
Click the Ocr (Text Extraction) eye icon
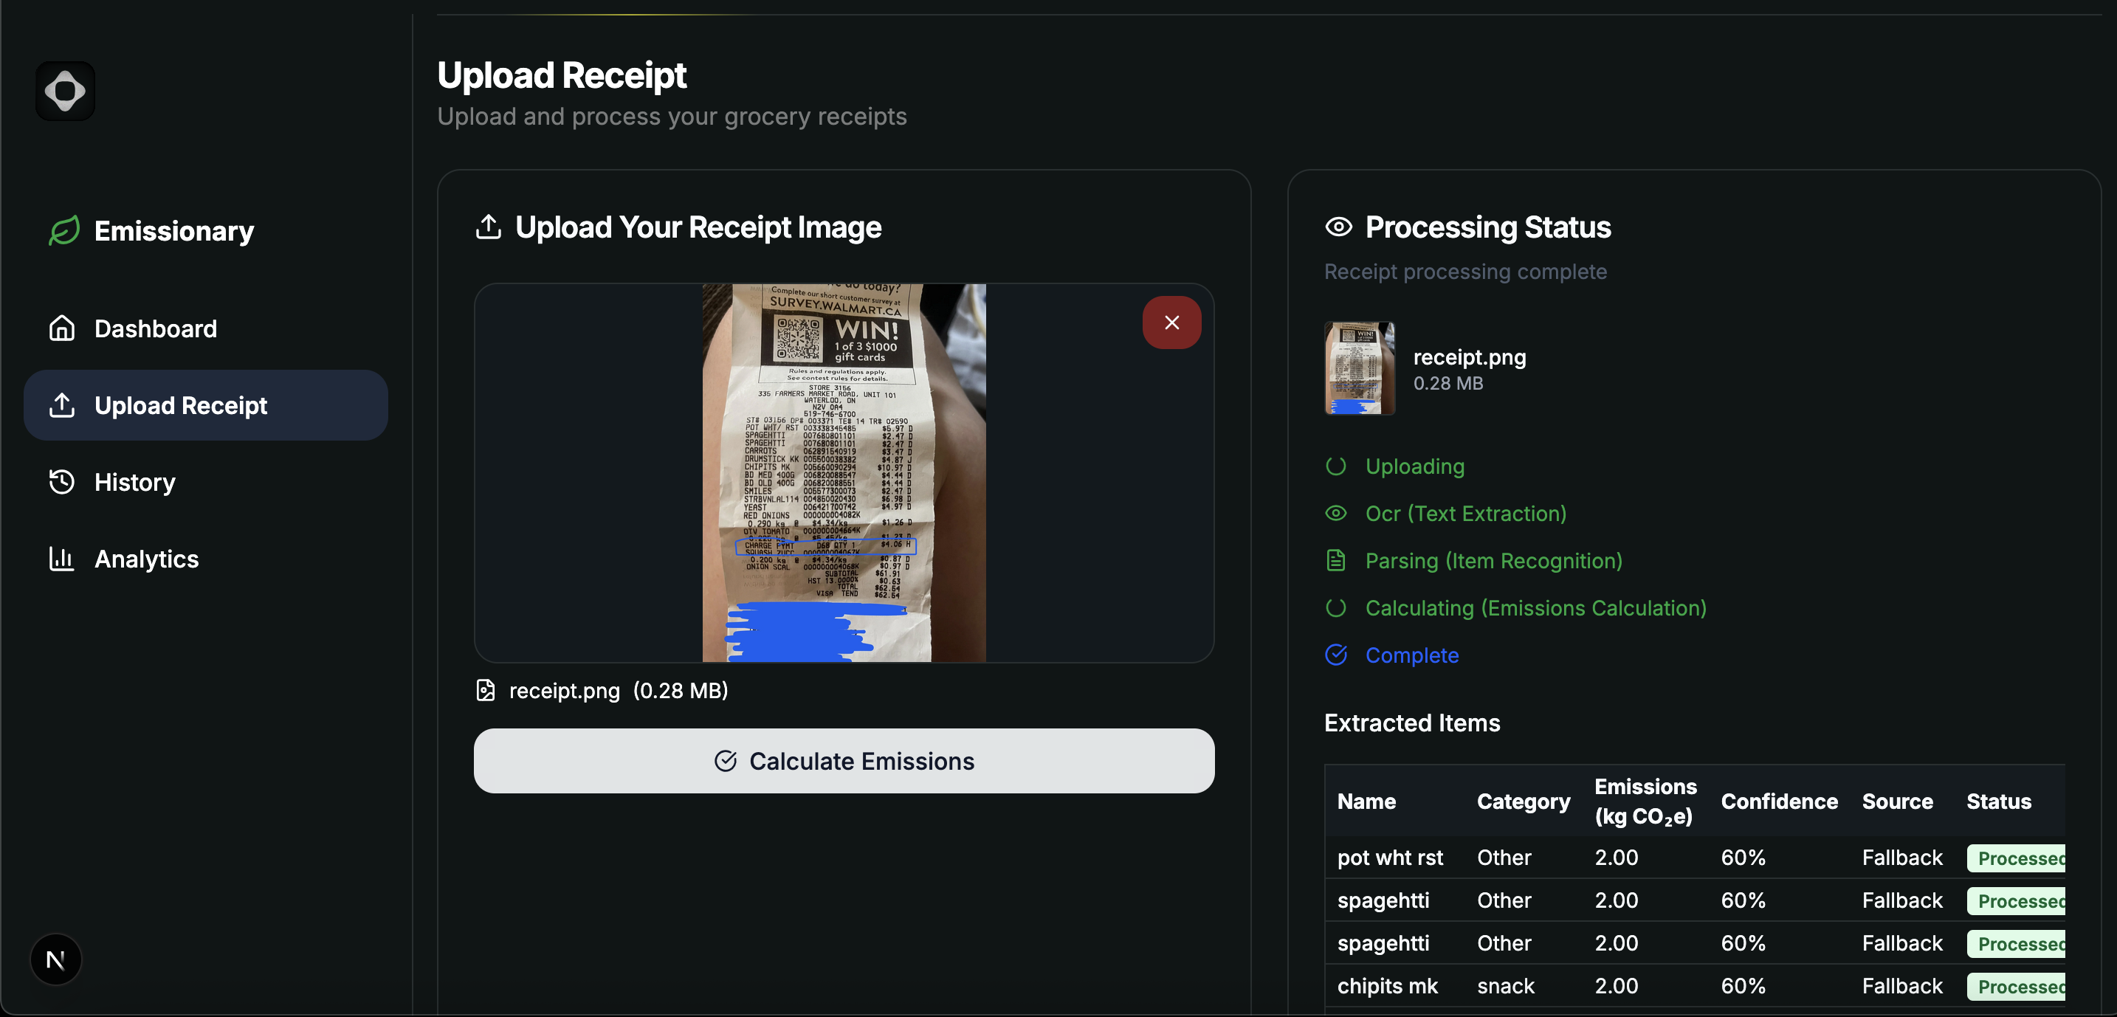pos(1335,514)
